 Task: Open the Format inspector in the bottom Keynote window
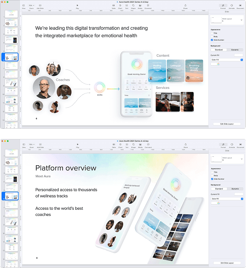tap(223, 144)
